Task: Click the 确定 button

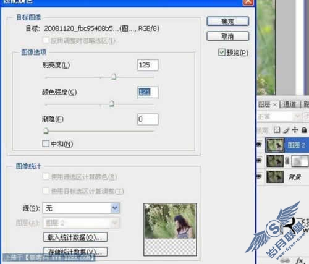Action: click(x=228, y=21)
